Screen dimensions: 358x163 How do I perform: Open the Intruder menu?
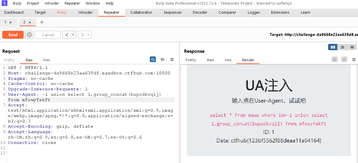click(x=52, y=3)
